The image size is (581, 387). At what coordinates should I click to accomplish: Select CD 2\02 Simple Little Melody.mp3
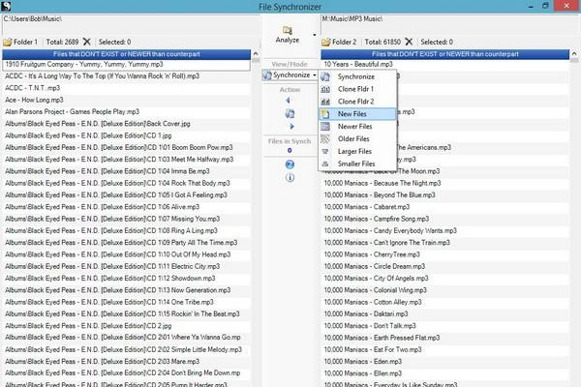tap(126, 349)
